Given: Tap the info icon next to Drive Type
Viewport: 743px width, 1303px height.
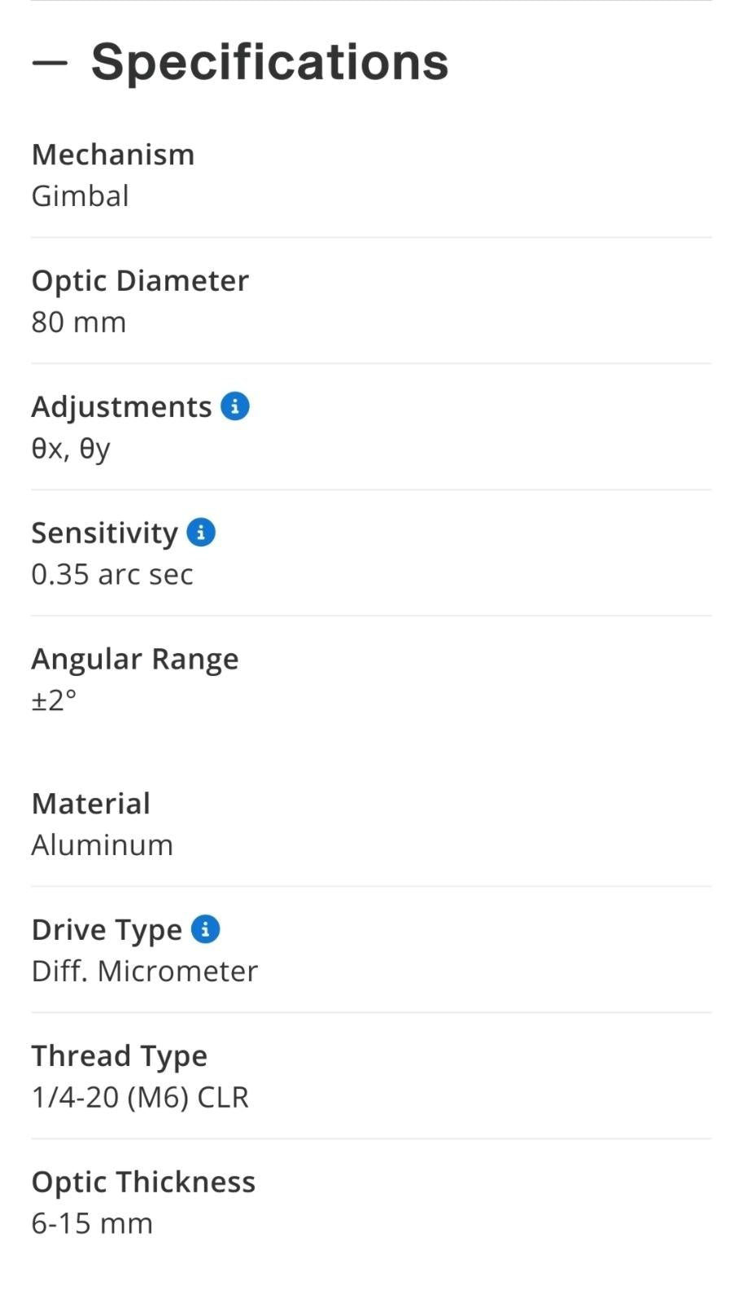Looking at the screenshot, I should click(x=205, y=928).
